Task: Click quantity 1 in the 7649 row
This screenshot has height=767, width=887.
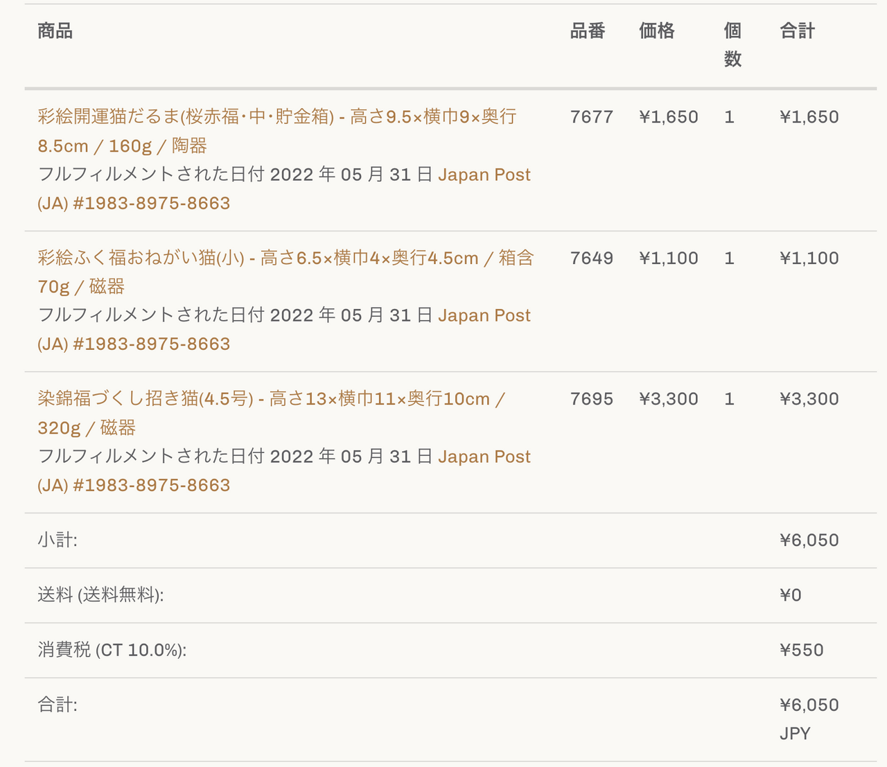Action: click(x=729, y=258)
